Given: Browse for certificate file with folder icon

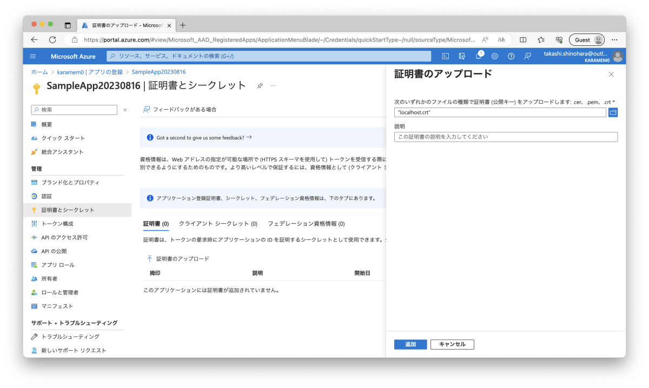Looking at the screenshot, I should click(613, 112).
